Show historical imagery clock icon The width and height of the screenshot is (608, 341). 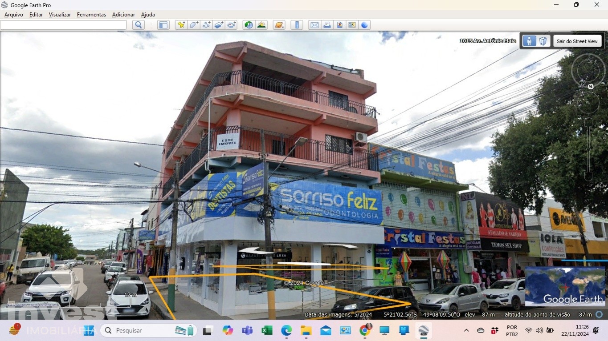point(249,25)
